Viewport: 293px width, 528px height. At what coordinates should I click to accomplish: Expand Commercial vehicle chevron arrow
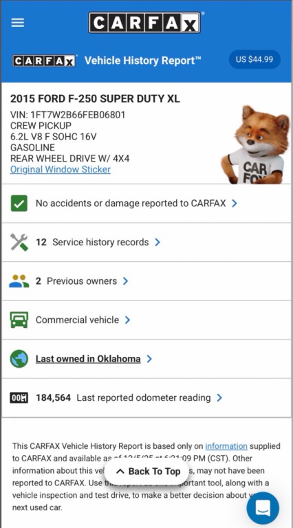point(127,320)
